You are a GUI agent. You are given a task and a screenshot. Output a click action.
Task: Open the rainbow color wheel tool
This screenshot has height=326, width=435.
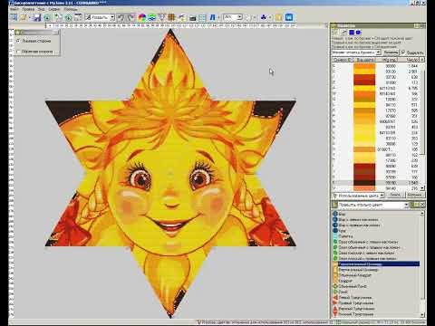tap(142, 17)
